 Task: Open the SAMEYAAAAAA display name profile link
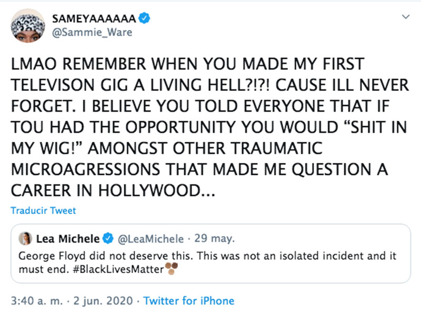coord(95,19)
